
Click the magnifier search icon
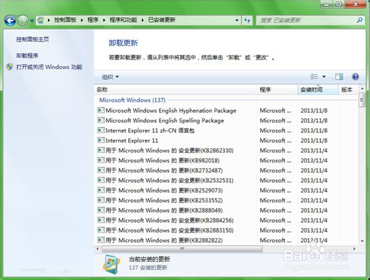[359, 20]
